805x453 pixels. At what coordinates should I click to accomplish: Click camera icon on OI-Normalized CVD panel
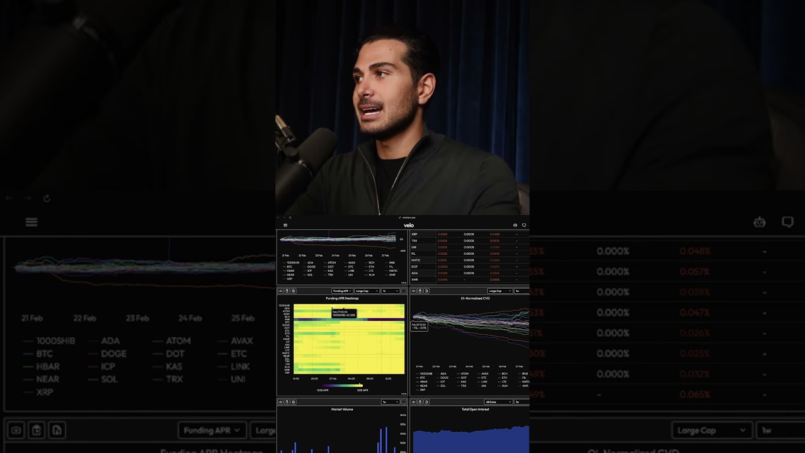pyautogui.click(x=413, y=291)
